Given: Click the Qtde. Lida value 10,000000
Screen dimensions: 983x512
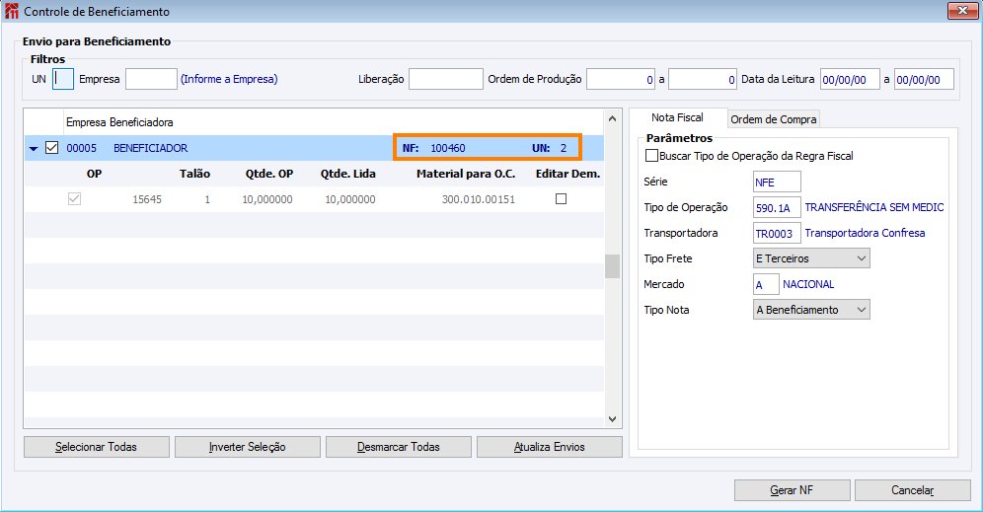Looking at the screenshot, I should [x=349, y=199].
